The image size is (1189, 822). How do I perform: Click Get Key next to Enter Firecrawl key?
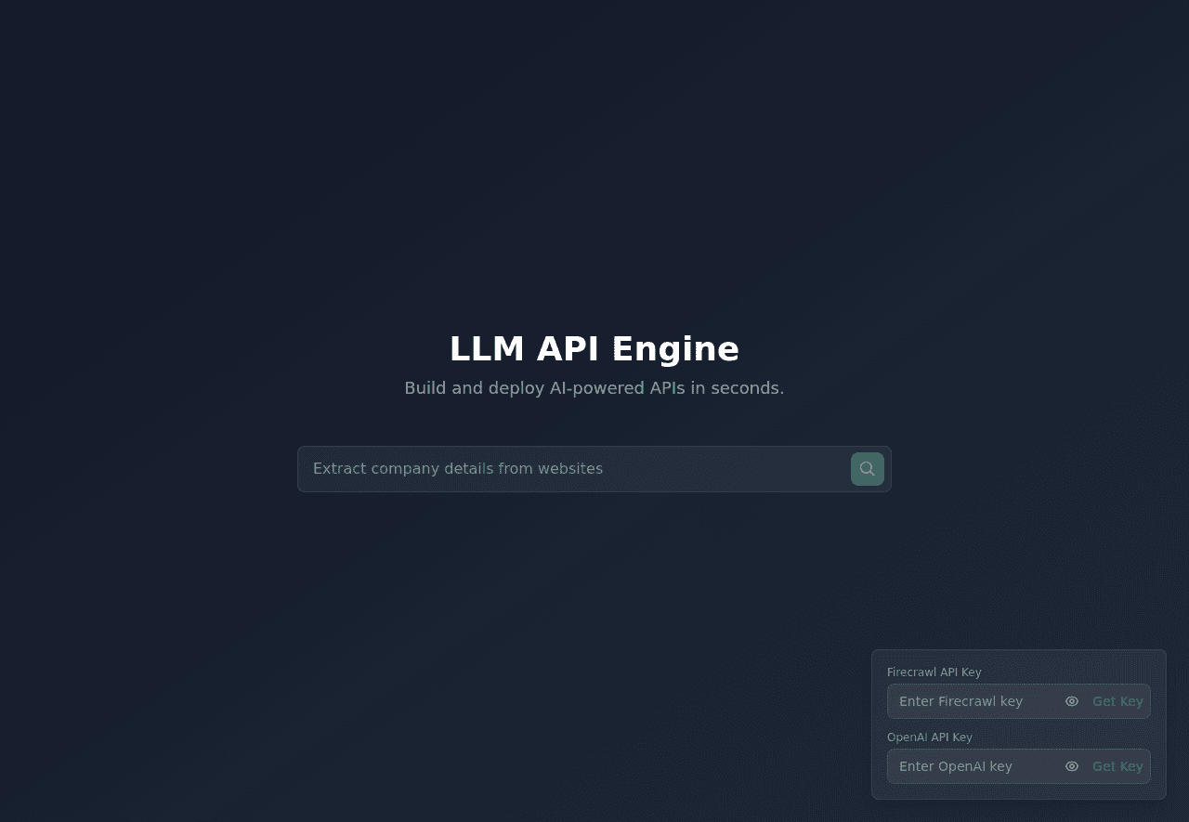tap(1117, 701)
